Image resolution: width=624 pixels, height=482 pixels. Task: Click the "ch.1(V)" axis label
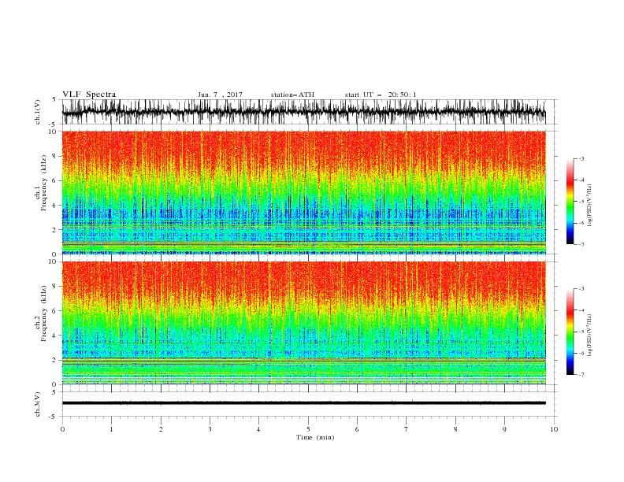38,112
